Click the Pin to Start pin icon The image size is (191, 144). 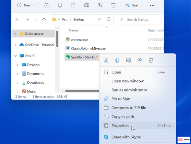coord(106,99)
